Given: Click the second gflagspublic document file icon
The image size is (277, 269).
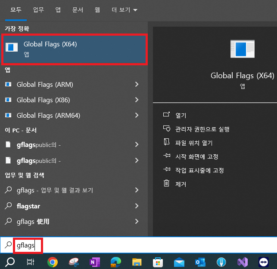Looking at the screenshot, I should (8, 160).
